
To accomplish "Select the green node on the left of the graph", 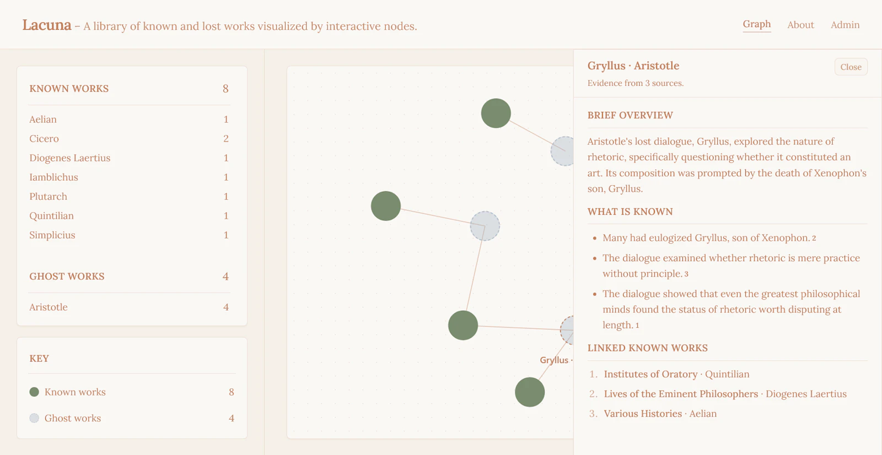I will coord(385,205).
